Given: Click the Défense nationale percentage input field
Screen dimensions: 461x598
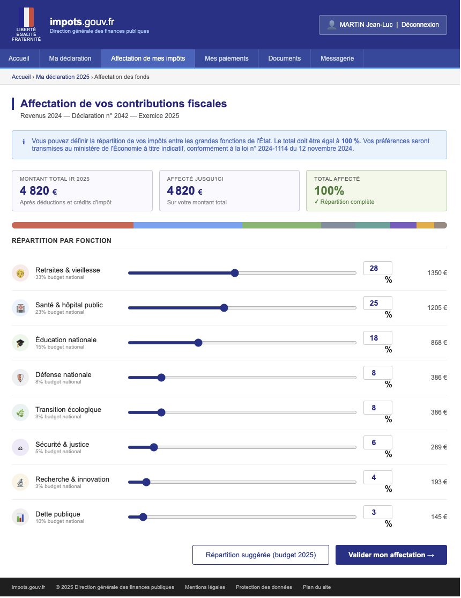Looking at the screenshot, I should [x=378, y=373].
